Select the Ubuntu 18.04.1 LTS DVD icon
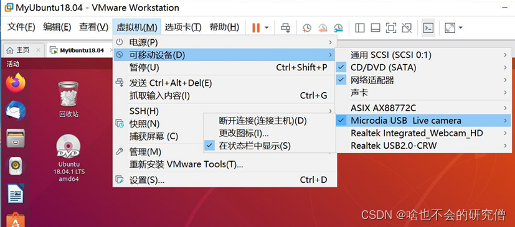Screen dimensions: 515x227 [69, 158]
